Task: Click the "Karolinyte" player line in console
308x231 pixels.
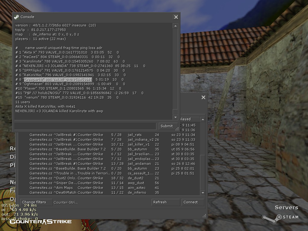Action: click(x=70, y=61)
